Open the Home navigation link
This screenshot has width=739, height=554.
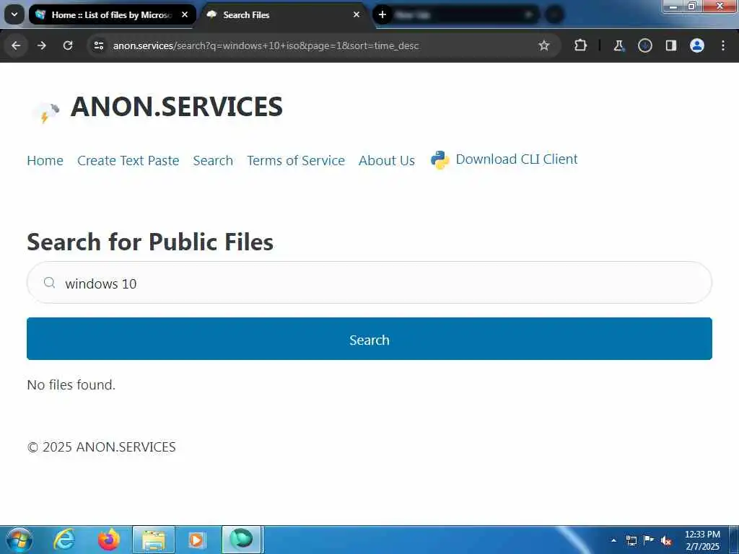45,161
